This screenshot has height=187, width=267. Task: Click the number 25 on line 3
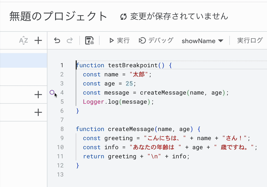[x=129, y=84]
